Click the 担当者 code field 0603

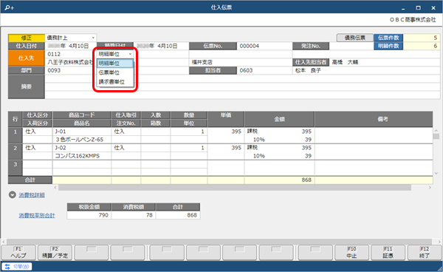tap(264, 70)
